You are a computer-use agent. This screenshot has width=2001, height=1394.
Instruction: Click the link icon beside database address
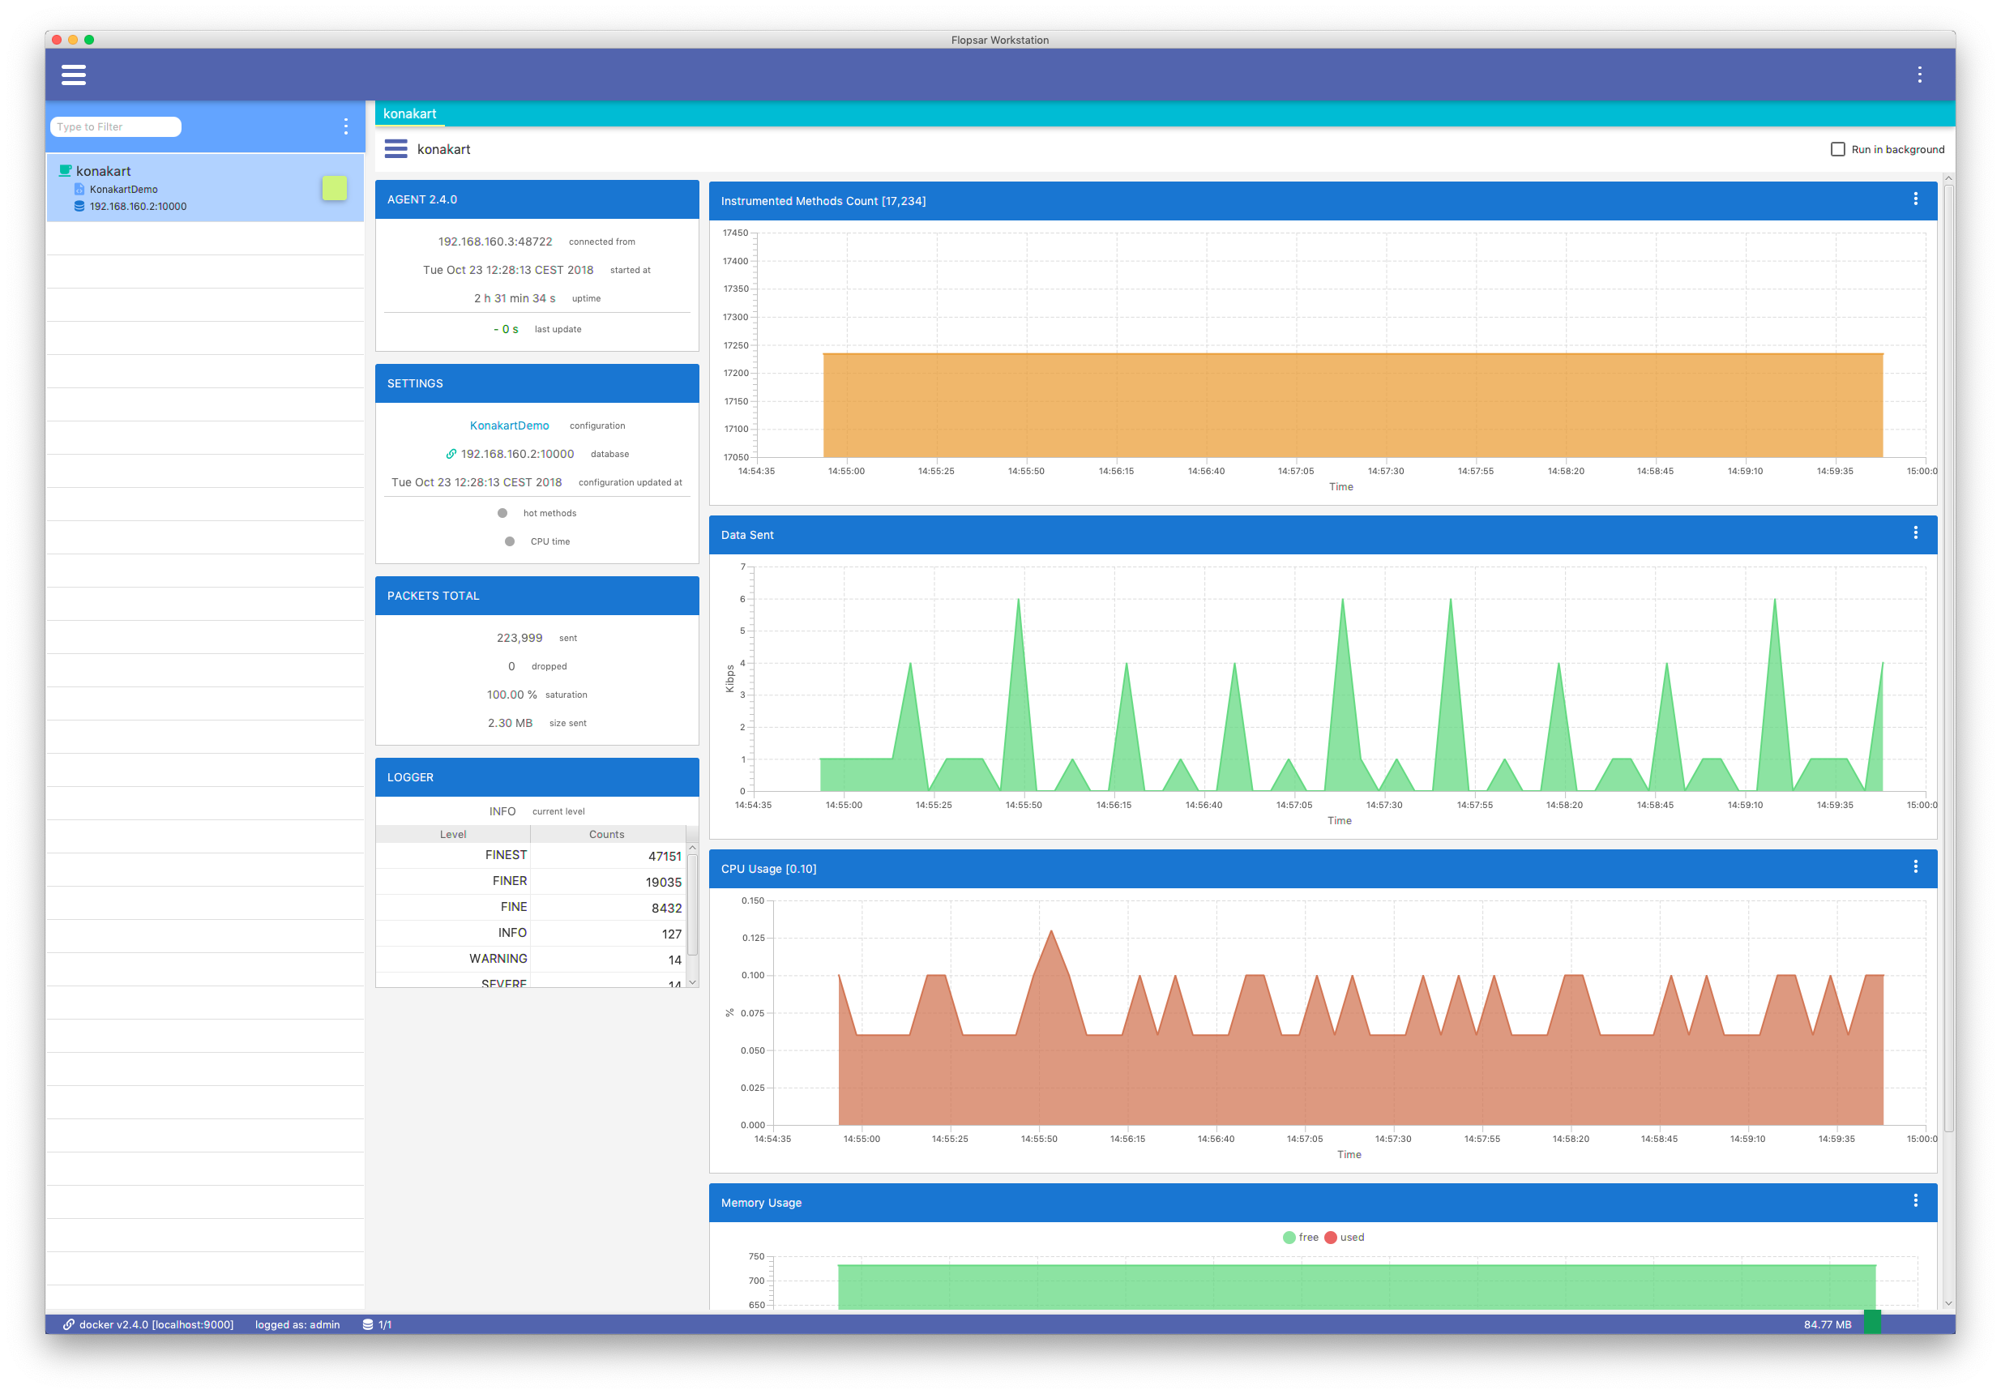pyautogui.click(x=451, y=454)
